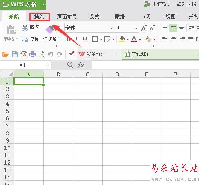Apply yellow fill color bucket
Viewport: 199px width, 185px height.
(x=122, y=39)
